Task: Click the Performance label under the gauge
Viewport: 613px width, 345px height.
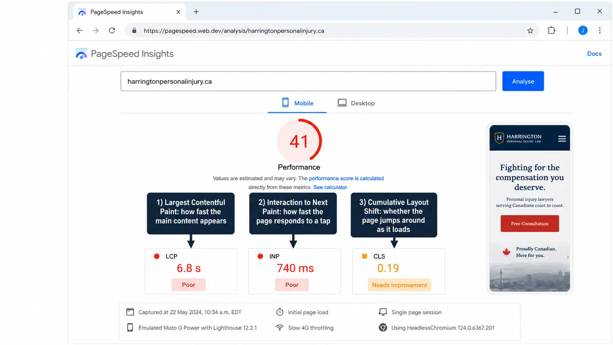Action: click(x=299, y=167)
